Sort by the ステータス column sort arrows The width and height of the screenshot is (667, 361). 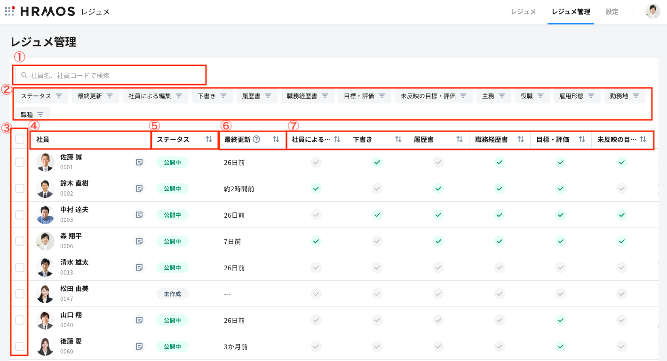click(209, 140)
